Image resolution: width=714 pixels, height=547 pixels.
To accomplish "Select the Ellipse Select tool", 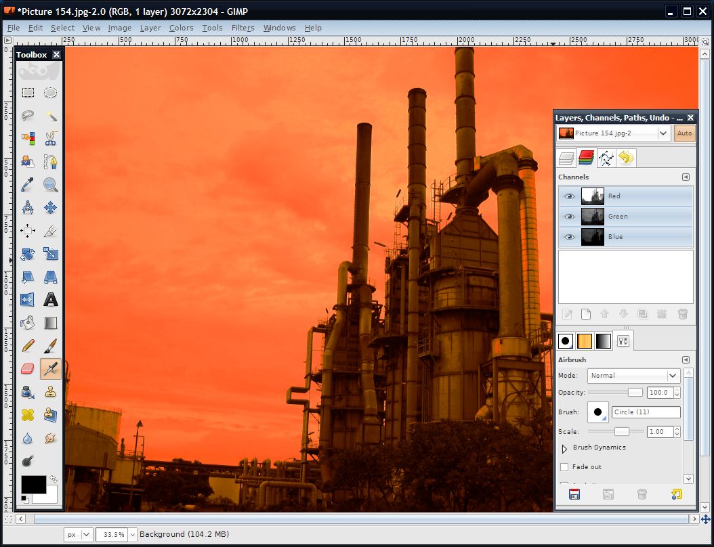I will [51, 93].
